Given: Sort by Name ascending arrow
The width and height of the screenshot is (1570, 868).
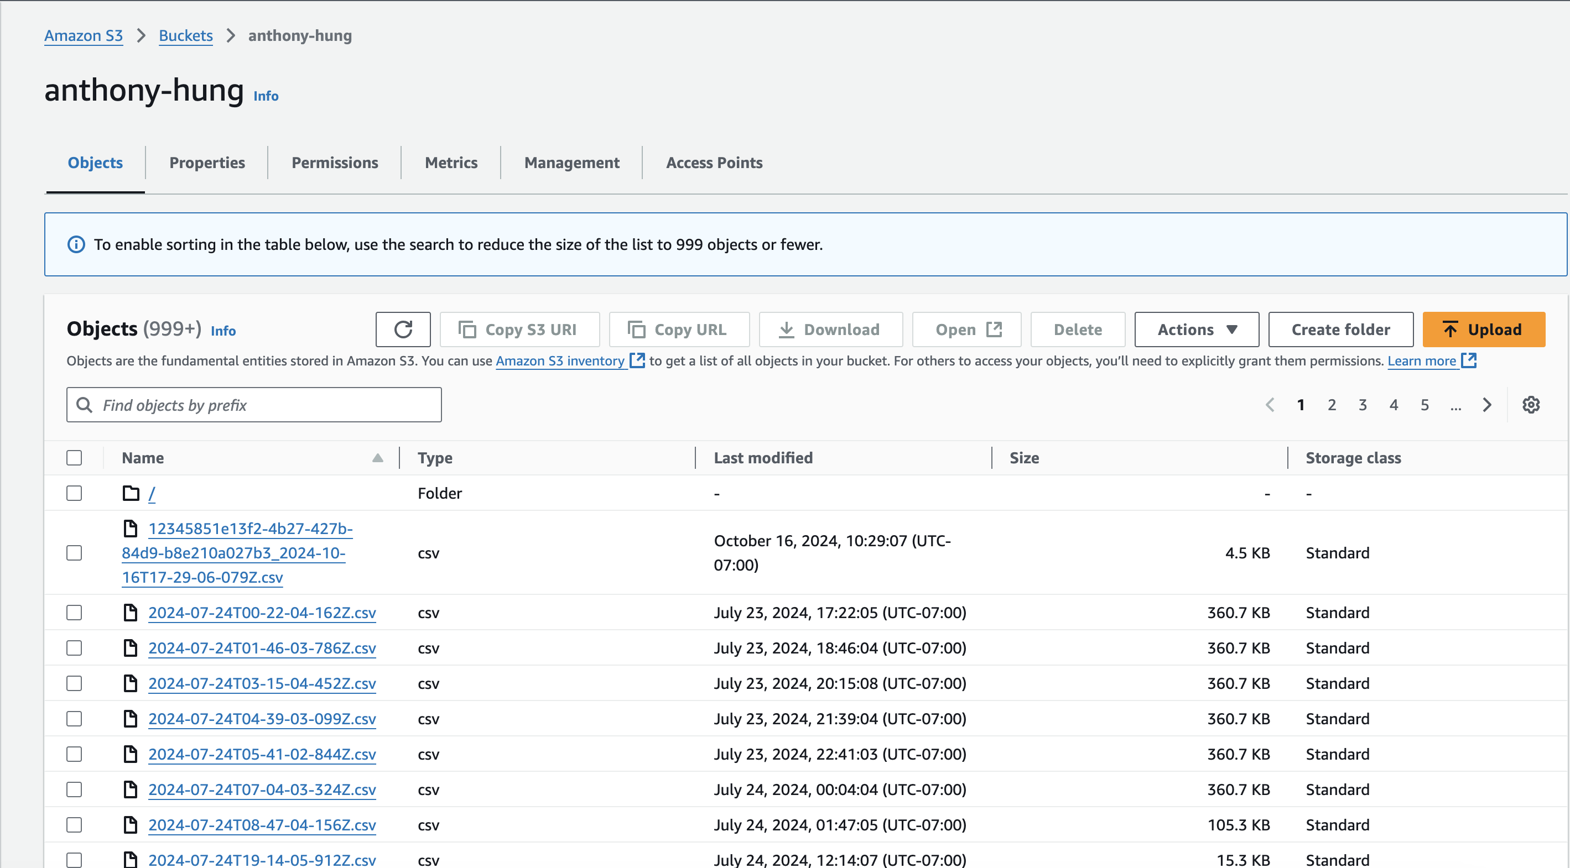Looking at the screenshot, I should pyautogui.click(x=378, y=458).
